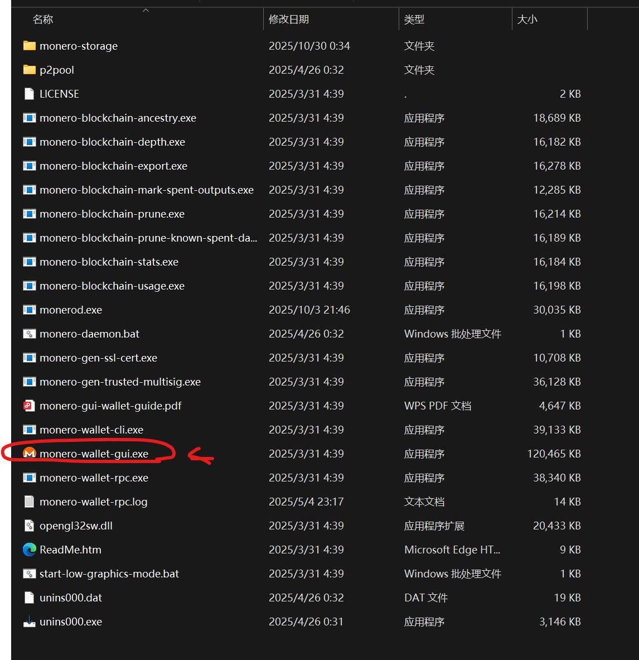Click the orange Monero wallet GUI icon
Image resolution: width=639 pixels, height=660 pixels.
tap(29, 454)
